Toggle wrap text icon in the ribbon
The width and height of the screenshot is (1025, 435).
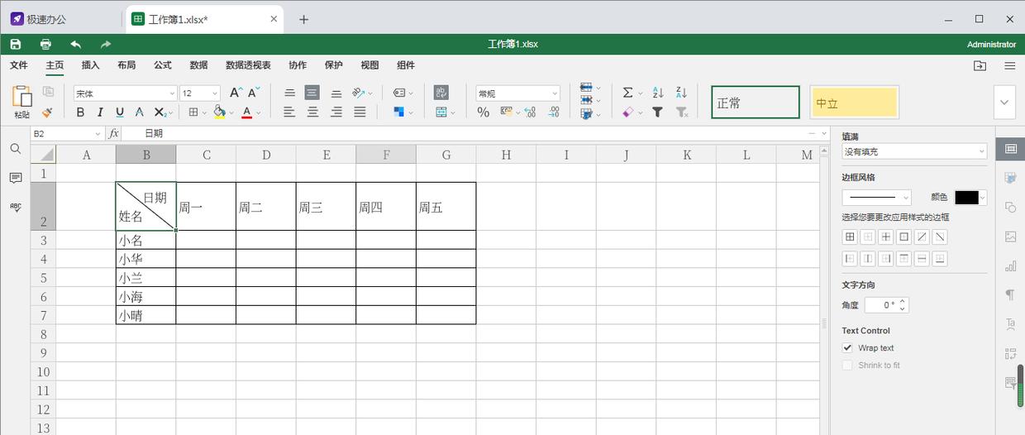tap(441, 93)
